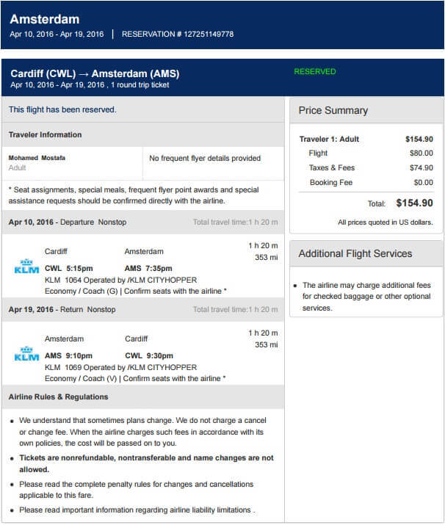Open the Airline Rules & Regulations section
The image size is (445, 525).
58,397
